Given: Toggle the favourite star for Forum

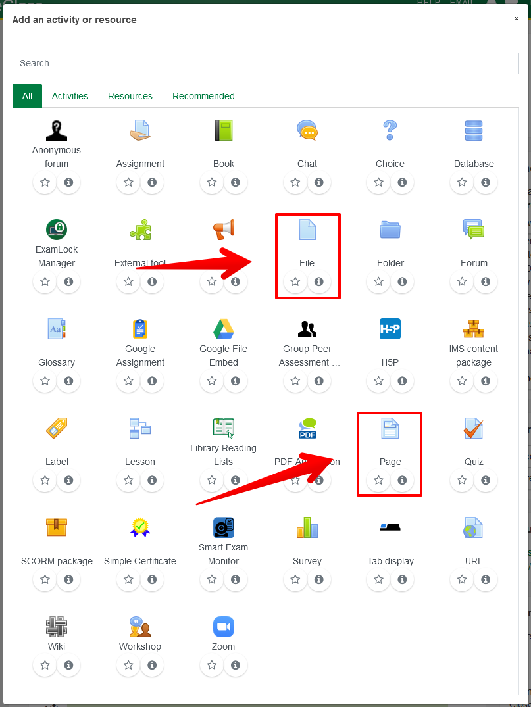Looking at the screenshot, I should pos(462,281).
